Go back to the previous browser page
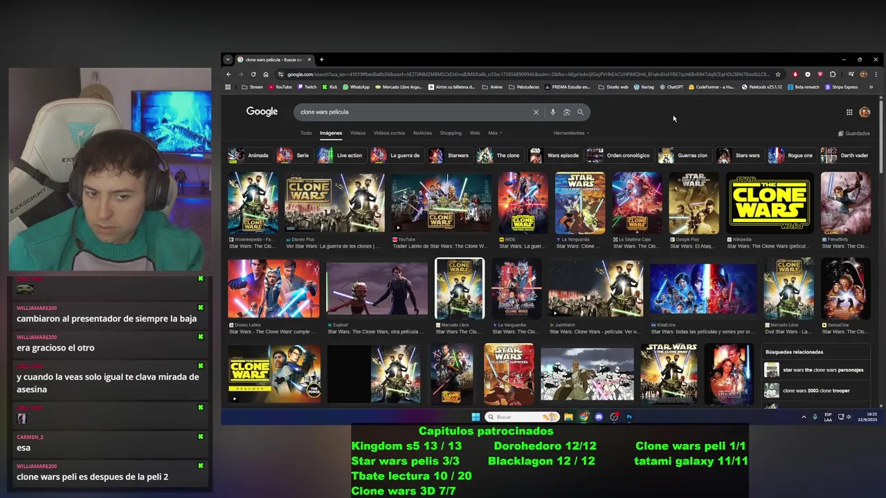Screen dimensions: 886x498 [x=228, y=74]
